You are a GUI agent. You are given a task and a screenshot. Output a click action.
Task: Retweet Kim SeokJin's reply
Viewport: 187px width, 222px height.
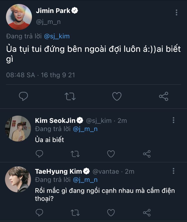[x=75, y=154]
